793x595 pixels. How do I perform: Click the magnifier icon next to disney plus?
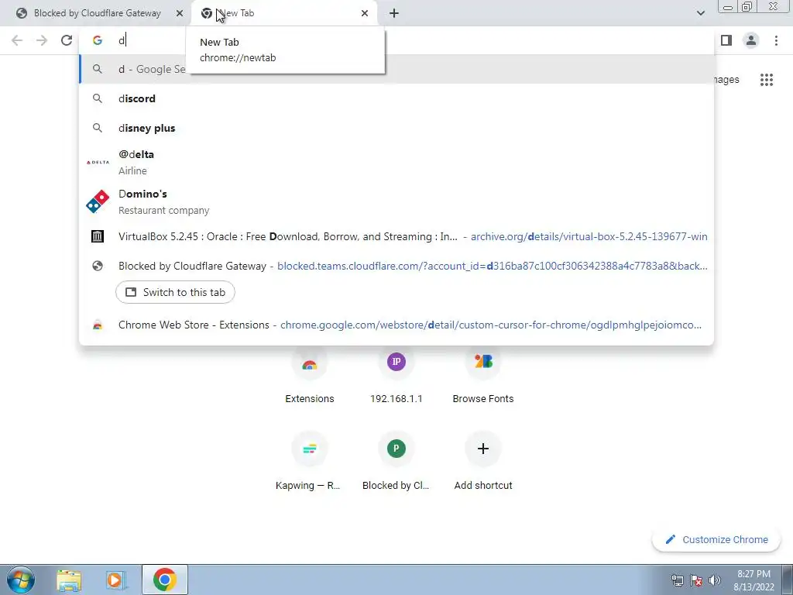(x=98, y=128)
